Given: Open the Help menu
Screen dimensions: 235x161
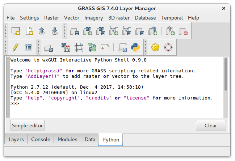Looking at the screenshot, I should [x=193, y=18].
